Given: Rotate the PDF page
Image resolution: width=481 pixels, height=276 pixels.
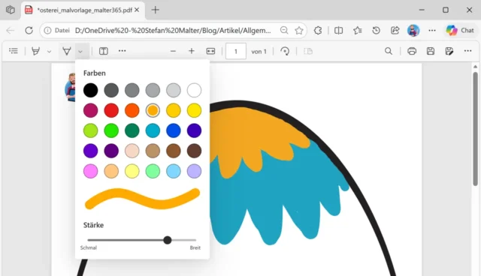Looking at the screenshot, I should (285, 51).
